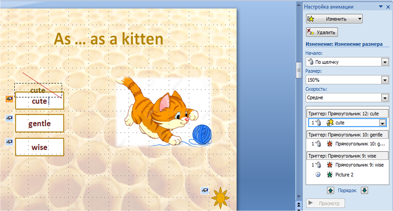The height and width of the screenshot is (211, 393).
Task: Select the trigger header Прямоугольник 10: gentle
Action: tap(347, 135)
